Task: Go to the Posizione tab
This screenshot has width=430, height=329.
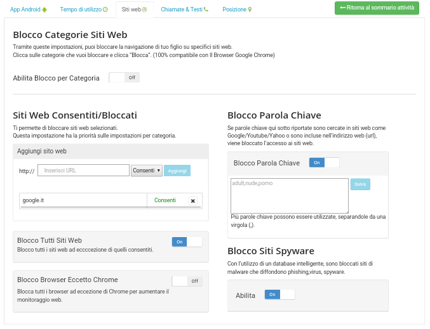Action: click(237, 10)
